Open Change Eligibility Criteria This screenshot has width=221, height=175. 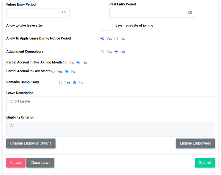coord(31,143)
